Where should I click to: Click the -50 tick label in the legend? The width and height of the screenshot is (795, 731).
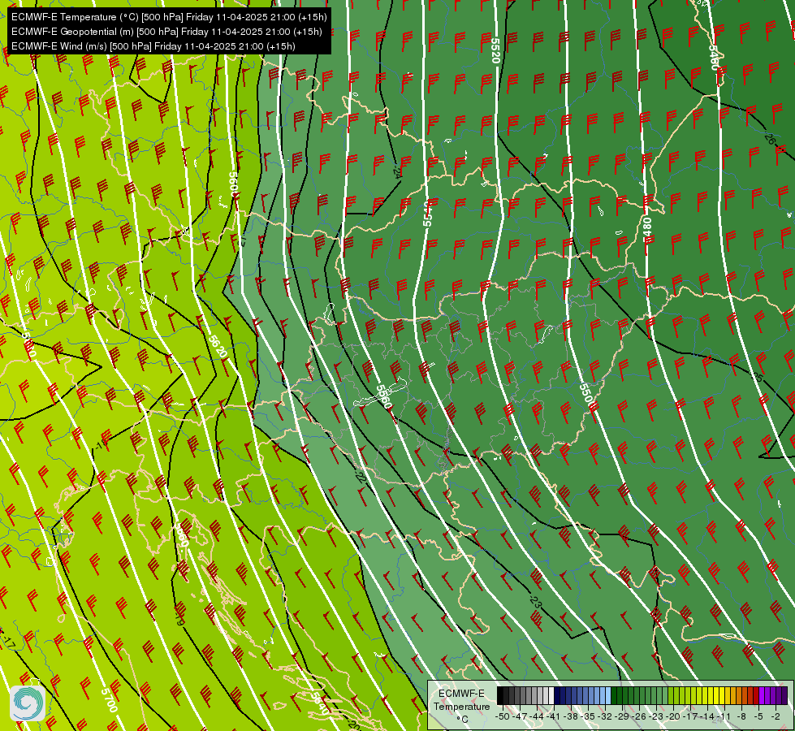[x=503, y=716]
